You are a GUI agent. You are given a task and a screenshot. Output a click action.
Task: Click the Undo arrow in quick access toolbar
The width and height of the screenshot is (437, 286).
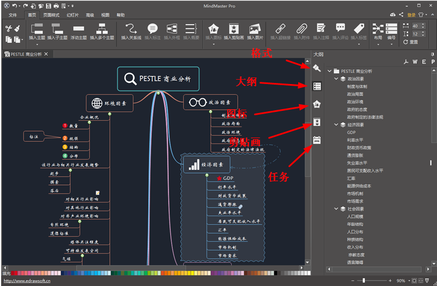pyautogui.click(x=15, y=5)
